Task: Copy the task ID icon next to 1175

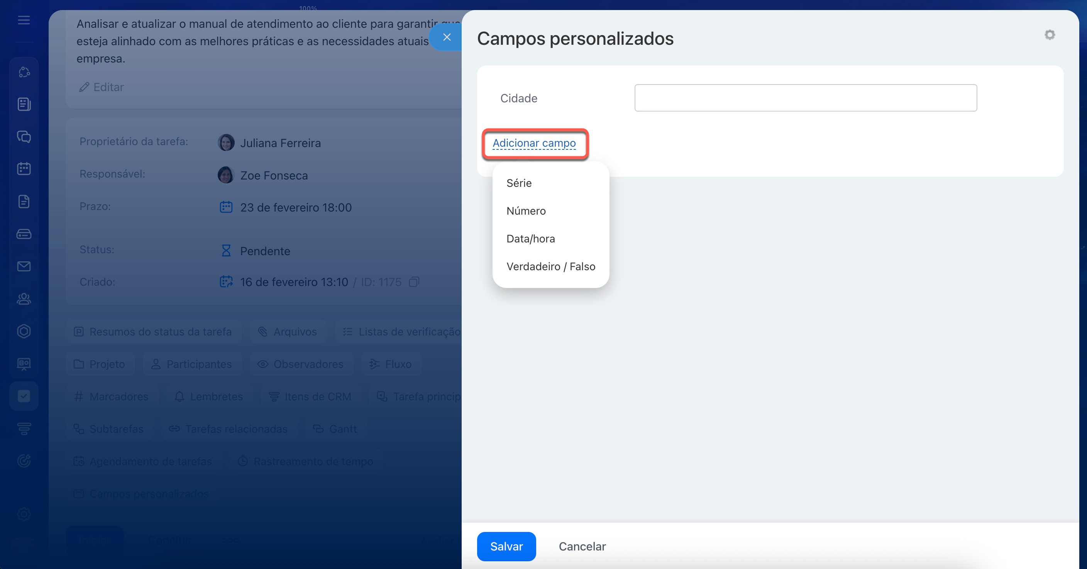Action: [x=414, y=282]
